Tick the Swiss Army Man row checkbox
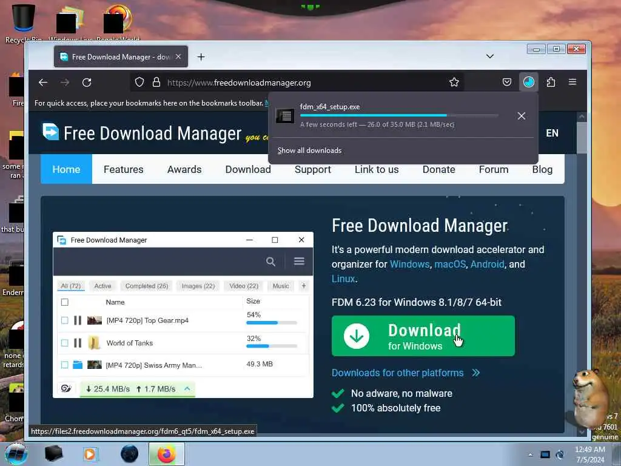 pyautogui.click(x=65, y=365)
